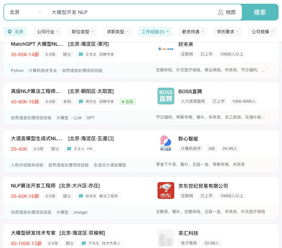282x248 pixels.
Task: Open the 大模型研发技术专家 job posting
Action: tap(33, 233)
